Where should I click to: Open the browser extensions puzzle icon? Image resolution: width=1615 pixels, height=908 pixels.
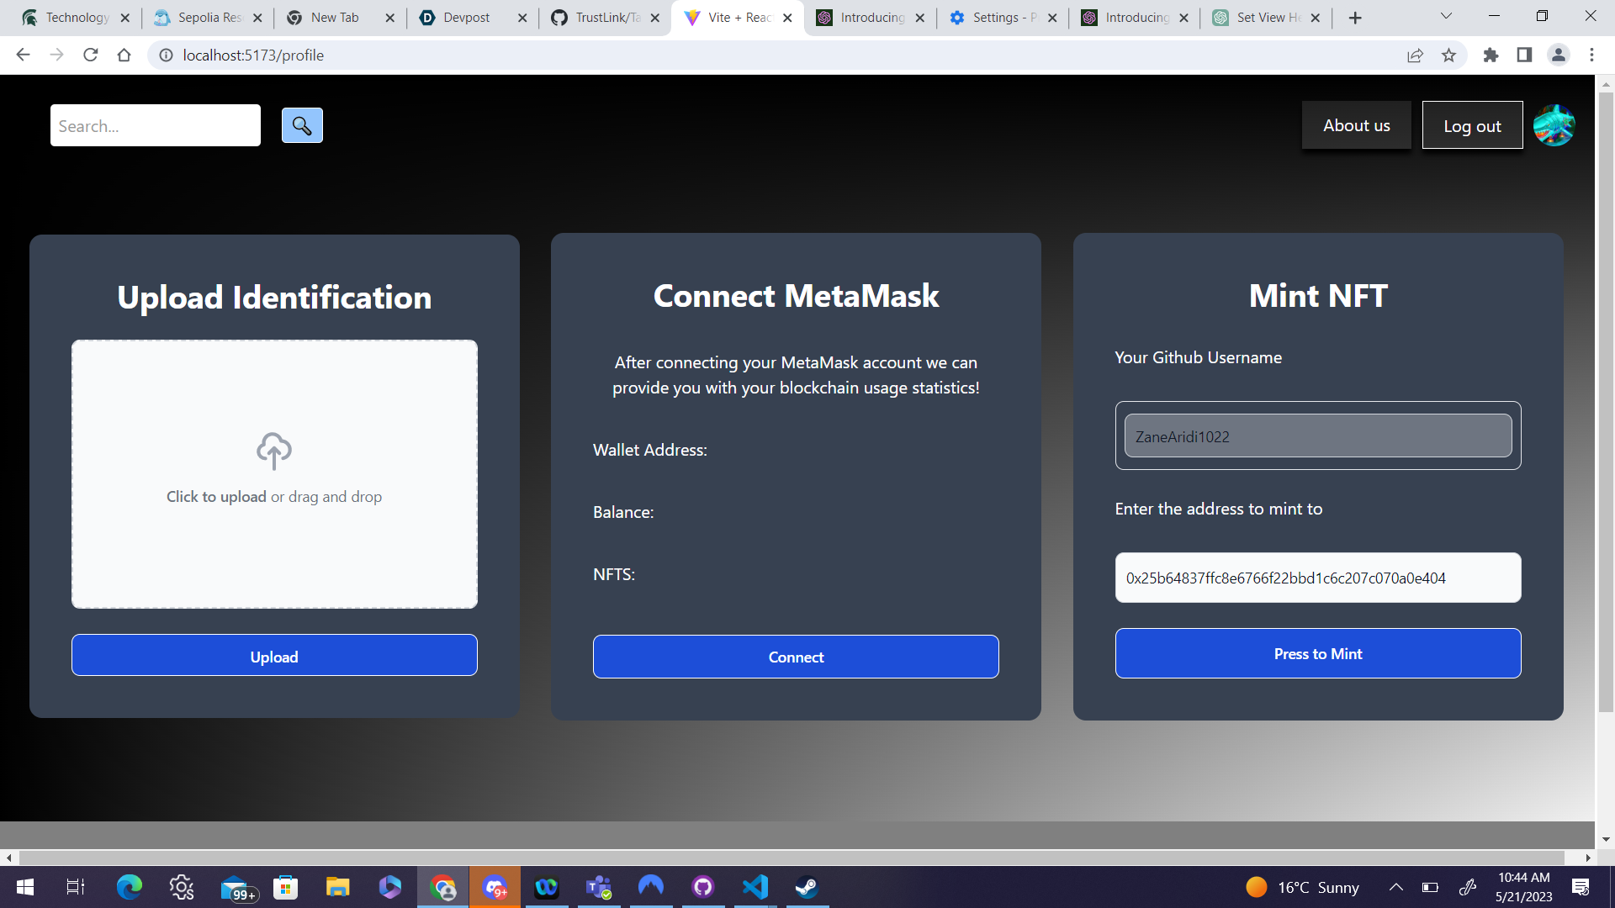click(1491, 55)
